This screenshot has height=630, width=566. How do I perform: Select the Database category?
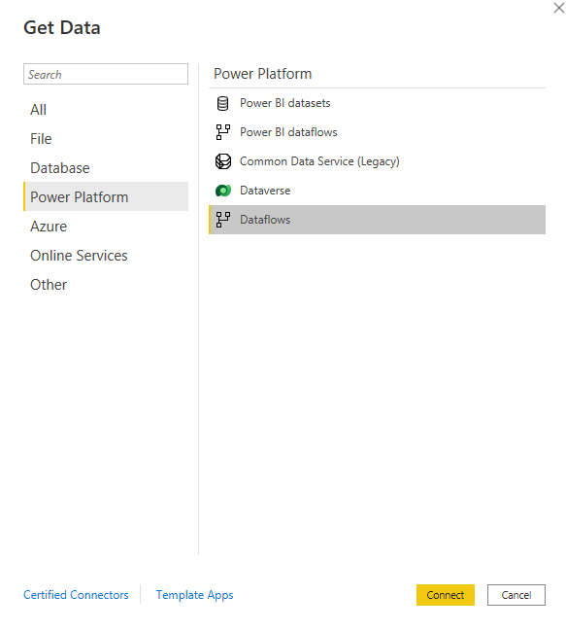(x=106, y=168)
